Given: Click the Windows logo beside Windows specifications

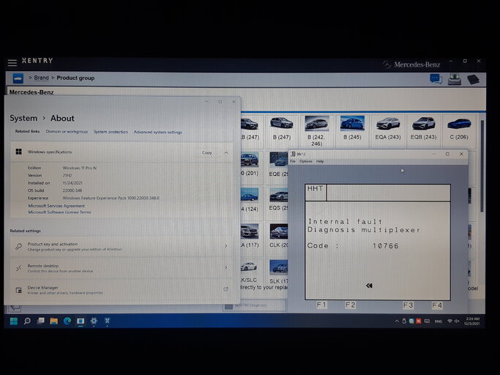Looking at the screenshot, I should click(x=19, y=152).
